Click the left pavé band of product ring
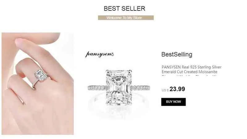 click(97, 88)
